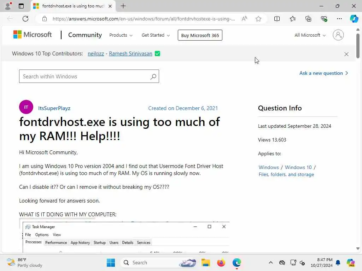Click the address bar URL

point(144,19)
